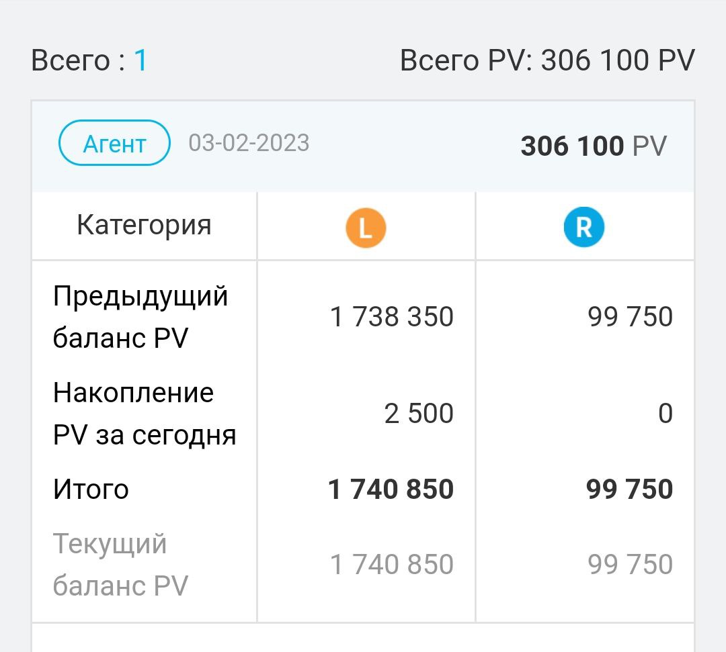
Task: Click the blue count number after Всего
Action: (140, 61)
